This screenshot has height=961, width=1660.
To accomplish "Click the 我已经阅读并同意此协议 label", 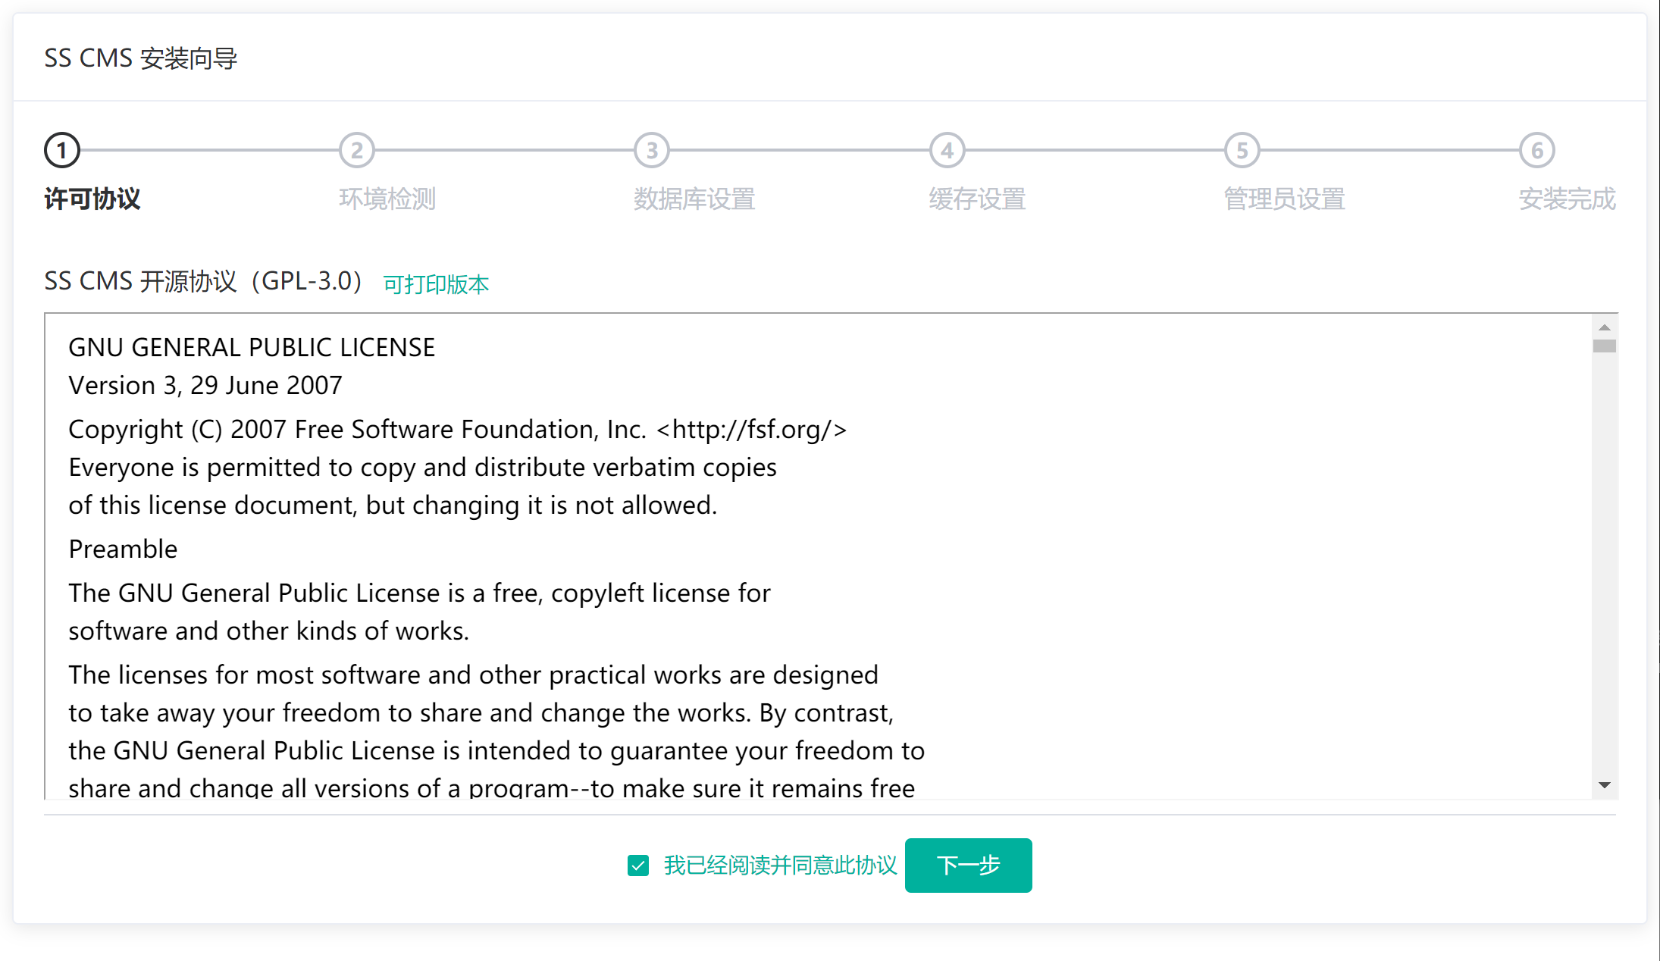I will coord(780,866).
